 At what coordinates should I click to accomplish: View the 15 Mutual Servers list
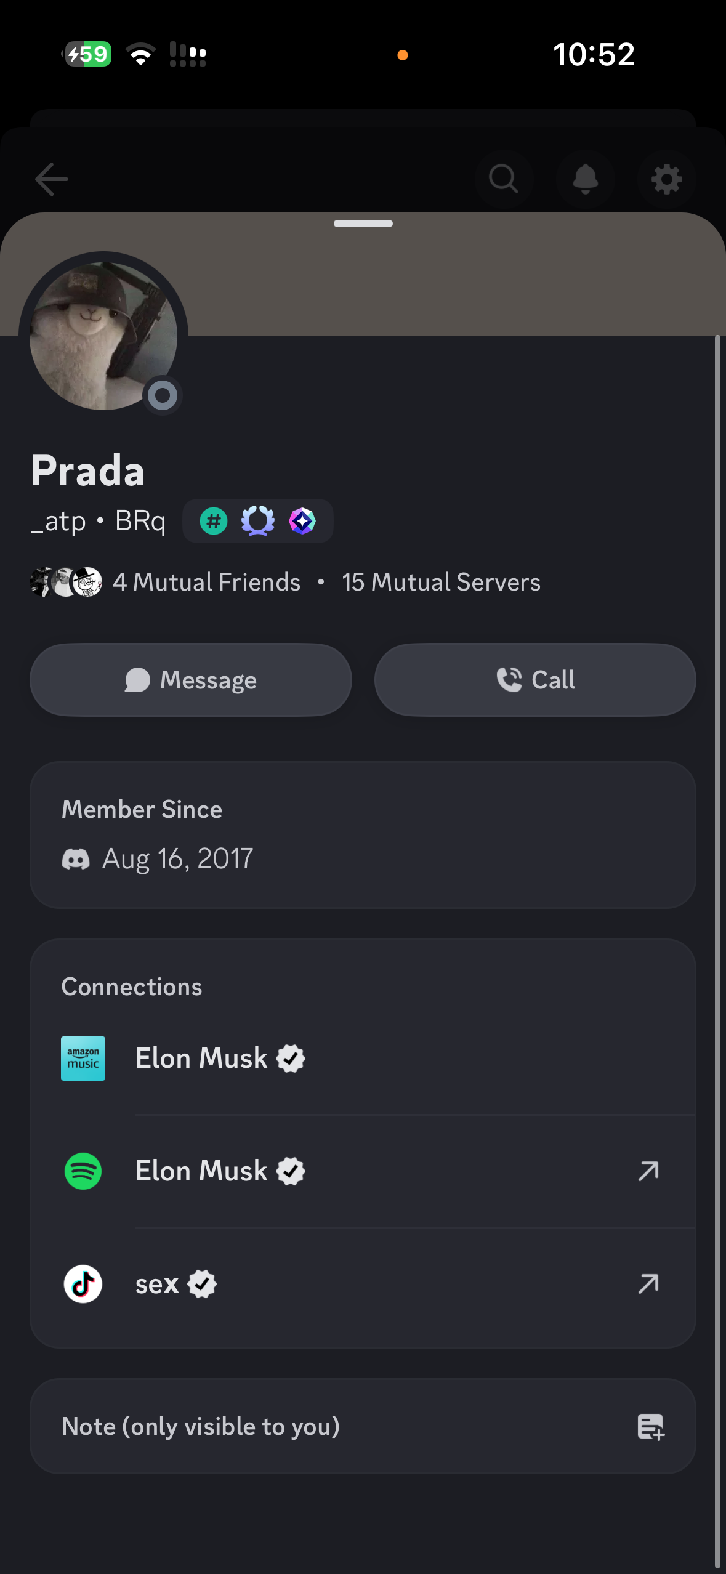tap(441, 583)
